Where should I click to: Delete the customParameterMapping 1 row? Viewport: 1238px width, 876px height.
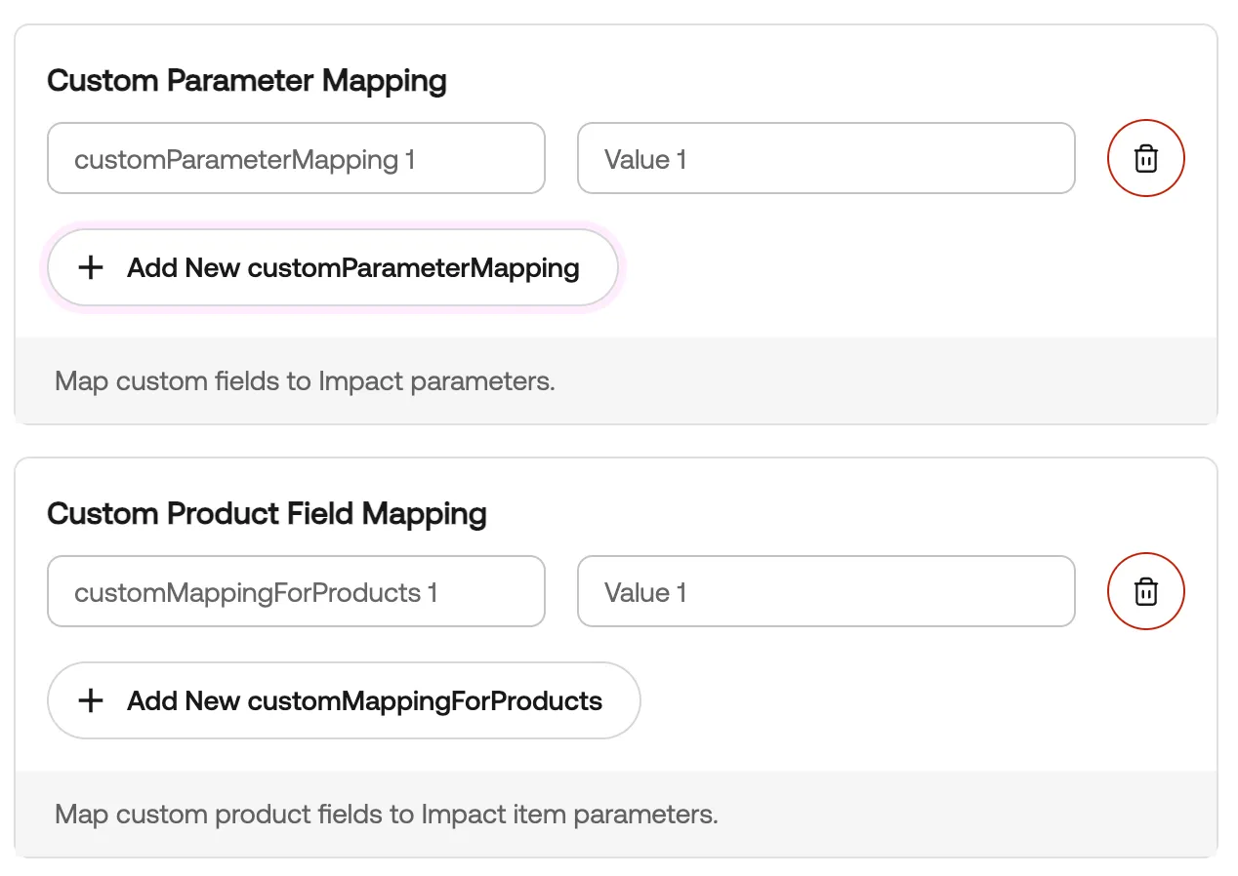tap(1145, 158)
